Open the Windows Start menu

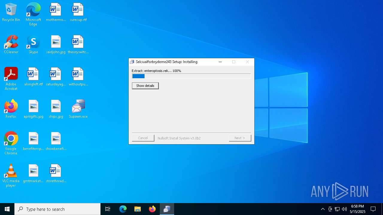pos(7,209)
